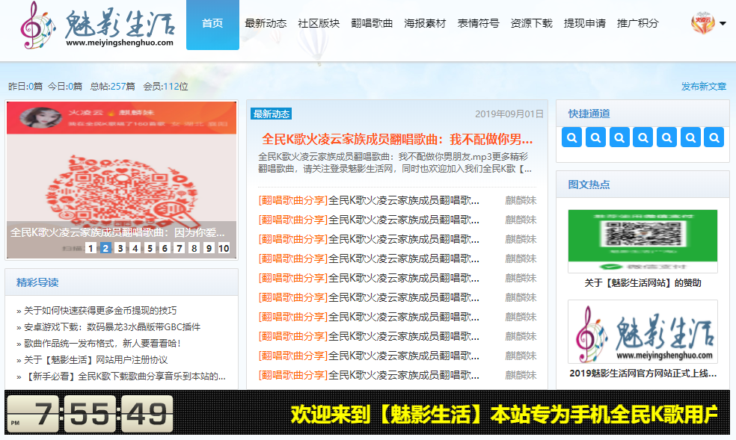Image resolution: width=736 pixels, height=440 pixels.
Task: Click the fourth search icon in 快捷通道
Action: click(x=643, y=137)
